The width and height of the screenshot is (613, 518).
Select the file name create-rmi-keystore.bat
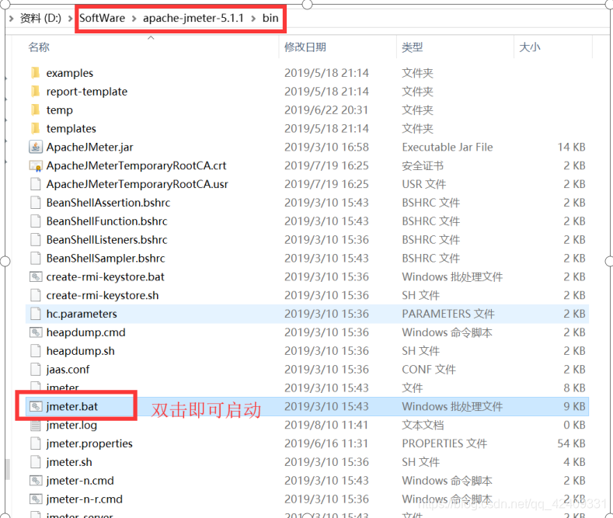106,277
